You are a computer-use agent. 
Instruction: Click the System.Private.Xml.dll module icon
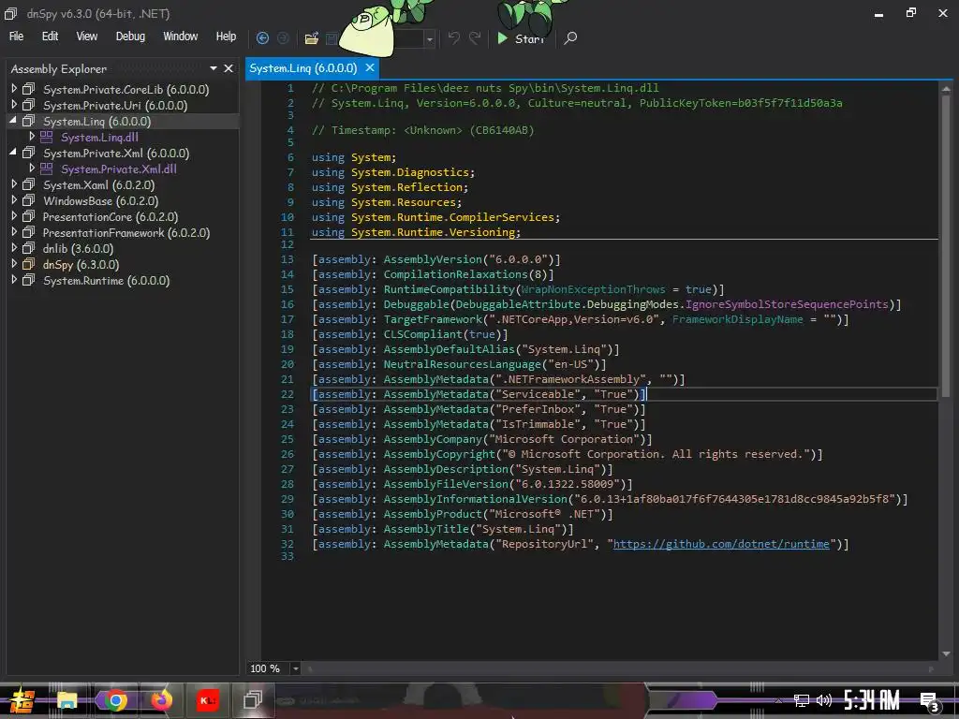click(x=47, y=169)
